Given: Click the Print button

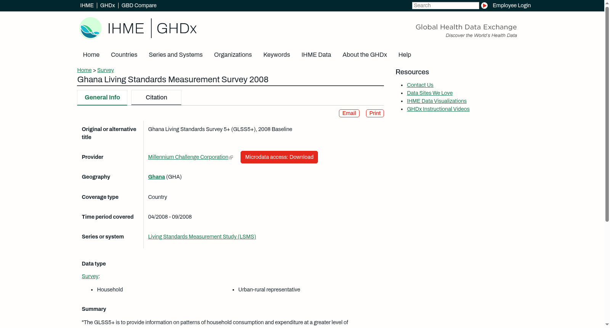Looking at the screenshot, I should tap(375, 113).
